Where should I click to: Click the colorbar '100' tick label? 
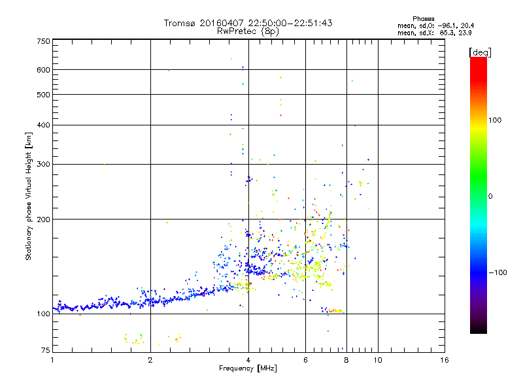pyautogui.click(x=495, y=120)
